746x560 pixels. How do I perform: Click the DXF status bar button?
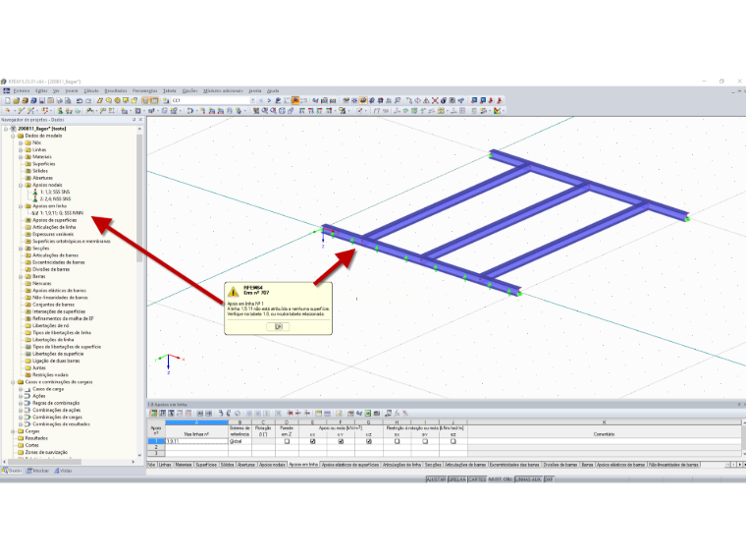coord(549,479)
